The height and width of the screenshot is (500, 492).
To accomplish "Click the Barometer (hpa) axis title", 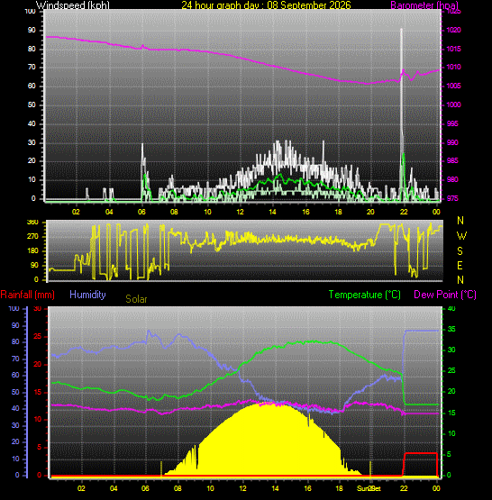I will [424, 5].
